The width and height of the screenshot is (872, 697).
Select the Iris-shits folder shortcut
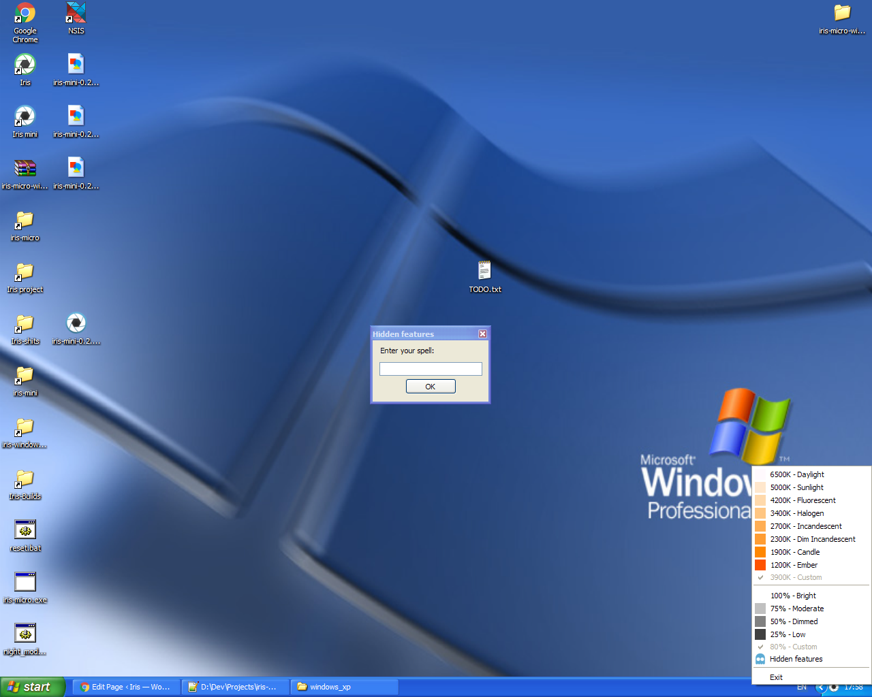tap(25, 329)
